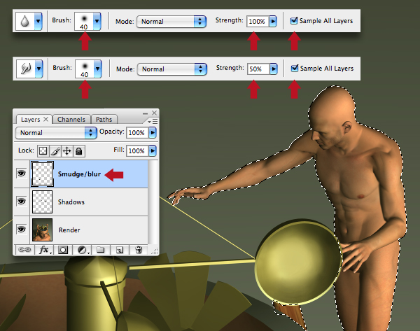
Task: Select the Shadows layer name
Action: click(71, 202)
